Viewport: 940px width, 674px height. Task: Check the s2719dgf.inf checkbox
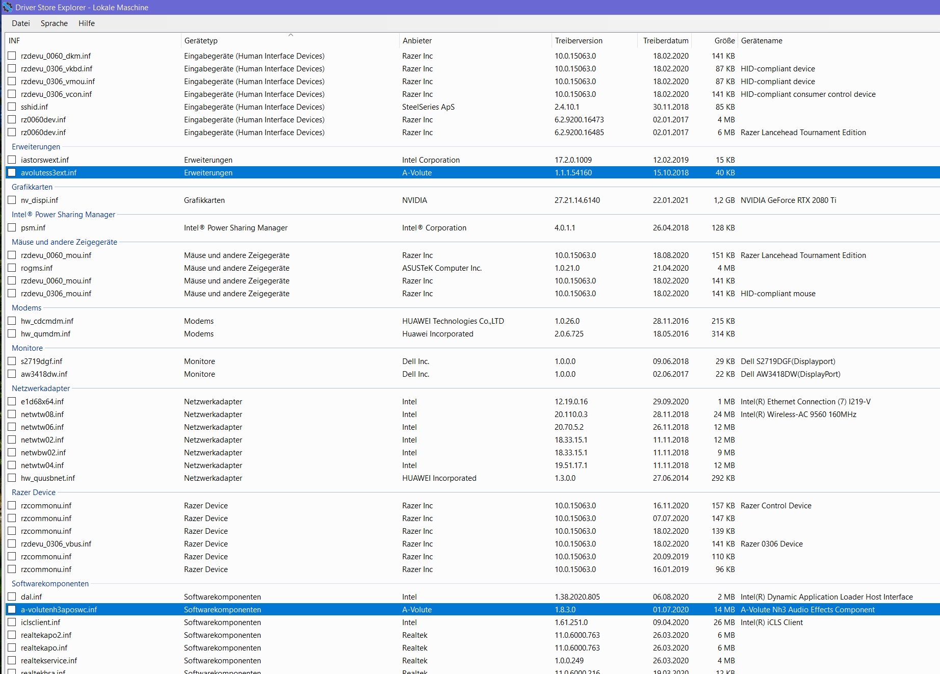pyautogui.click(x=12, y=361)
